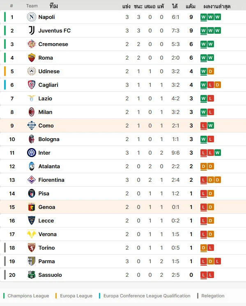This screenshot has height=306, width=246.
Task: Click the Inter club logo
Action: (x=31, y=153)
